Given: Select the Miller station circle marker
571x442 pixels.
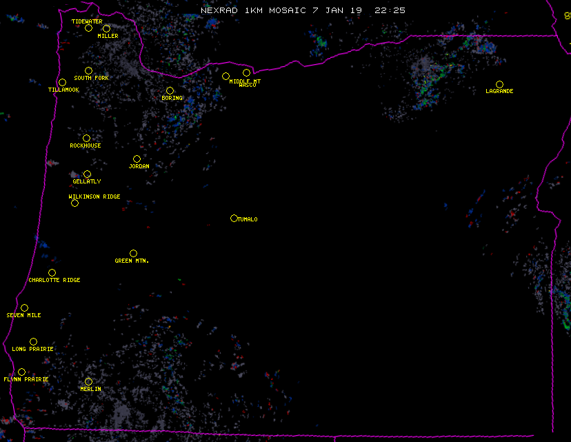Looking at the screenshot, I should click(106, 29).
